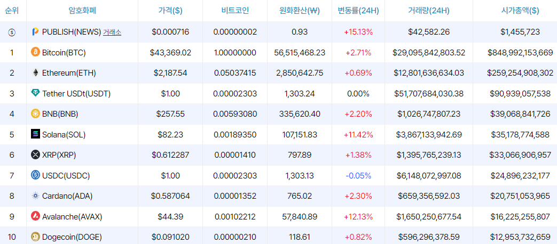Click Bitcoin price $43,369.02

pos(170,53)
